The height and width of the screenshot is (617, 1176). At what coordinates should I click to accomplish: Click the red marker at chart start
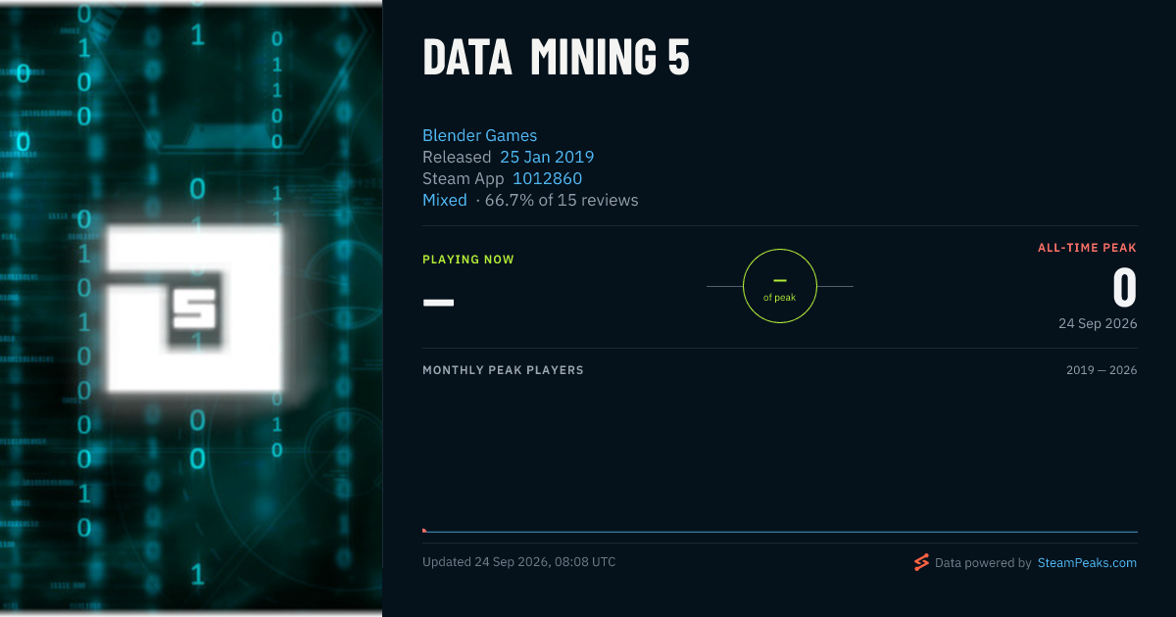424,530
